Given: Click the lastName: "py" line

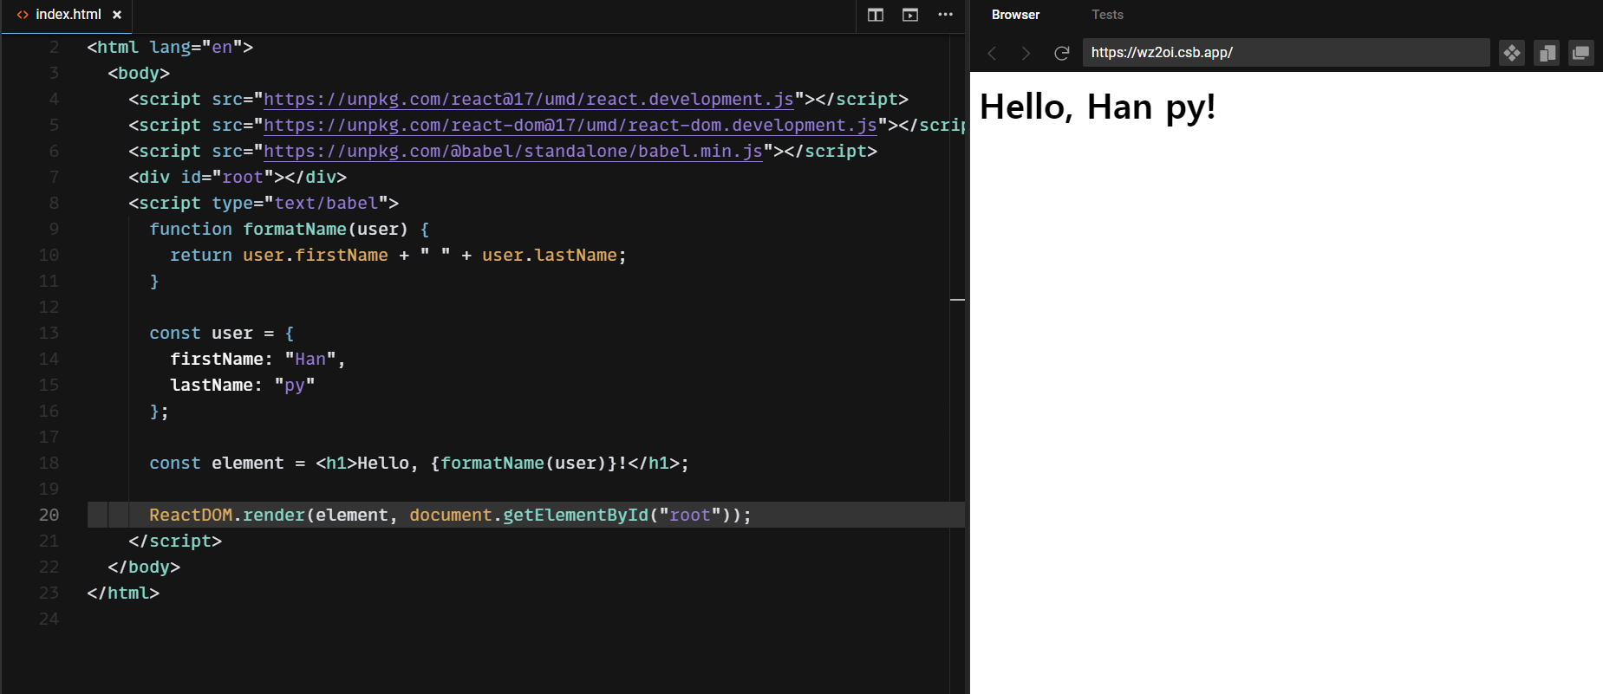Looking at the screenshot, I should (x=242, y=385).
